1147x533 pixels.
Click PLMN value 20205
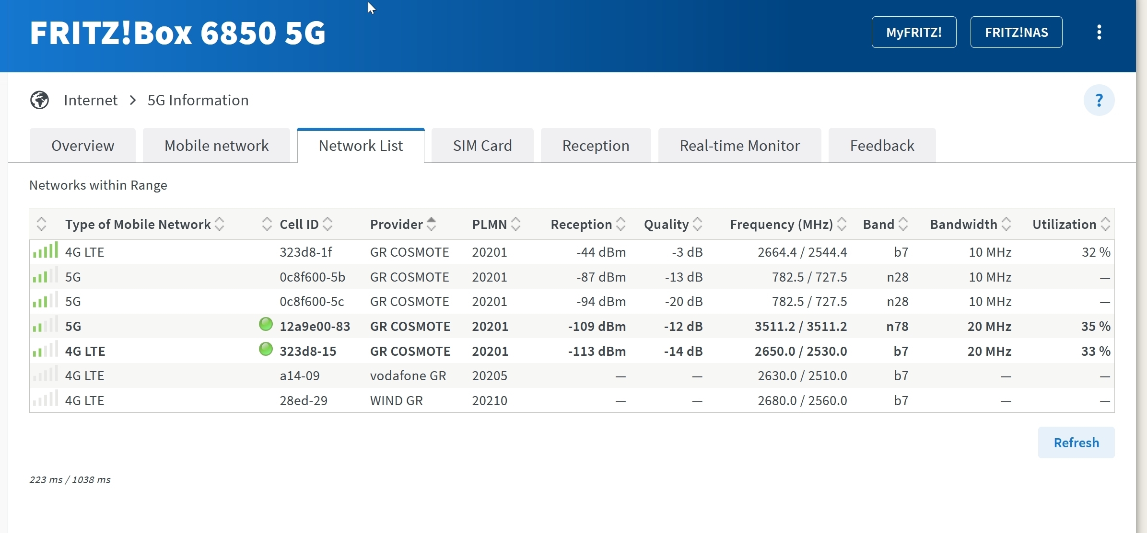pyautogui.click(x=490, y=375)
